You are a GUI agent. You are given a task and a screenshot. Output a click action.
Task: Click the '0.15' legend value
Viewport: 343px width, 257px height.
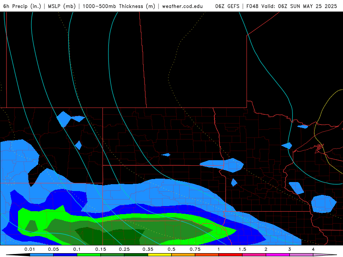click(x=101, y=249)
